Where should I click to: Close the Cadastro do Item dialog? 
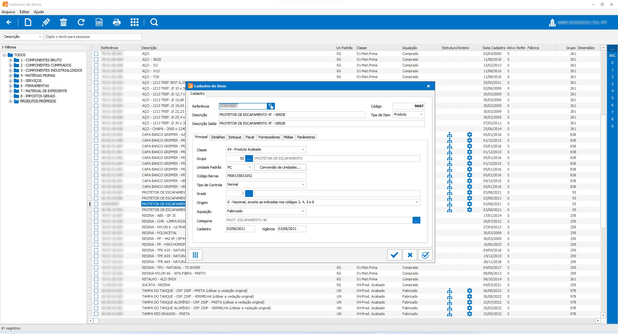click(428, 86)
